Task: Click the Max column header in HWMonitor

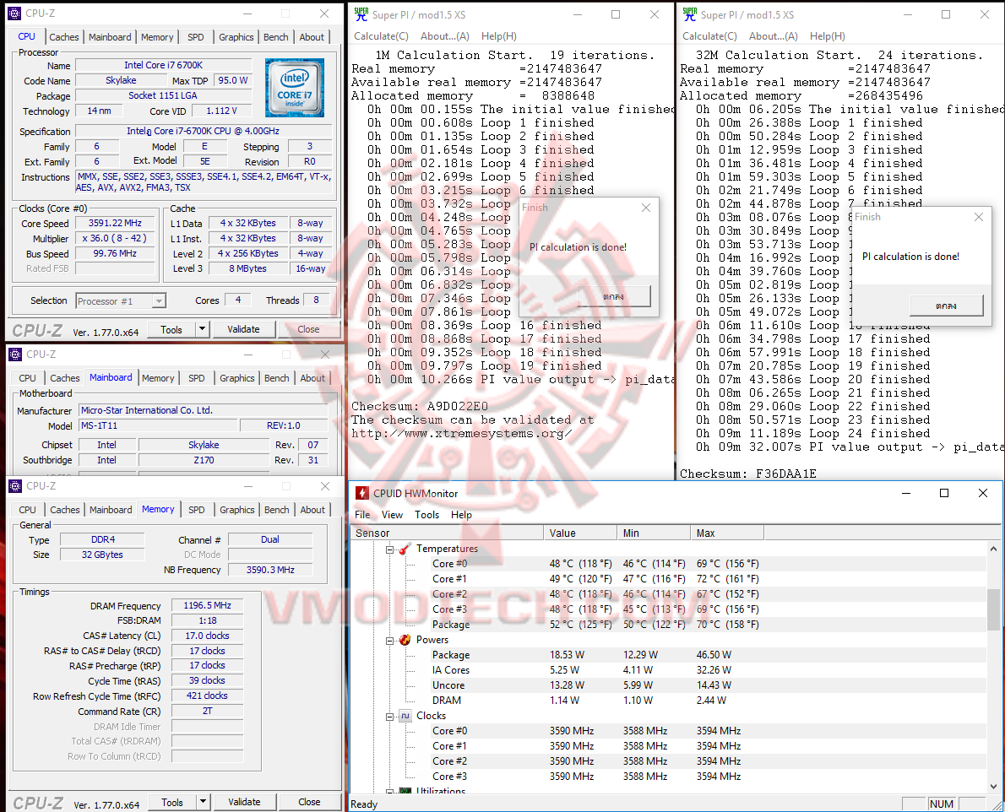Action: click(727, 533)
